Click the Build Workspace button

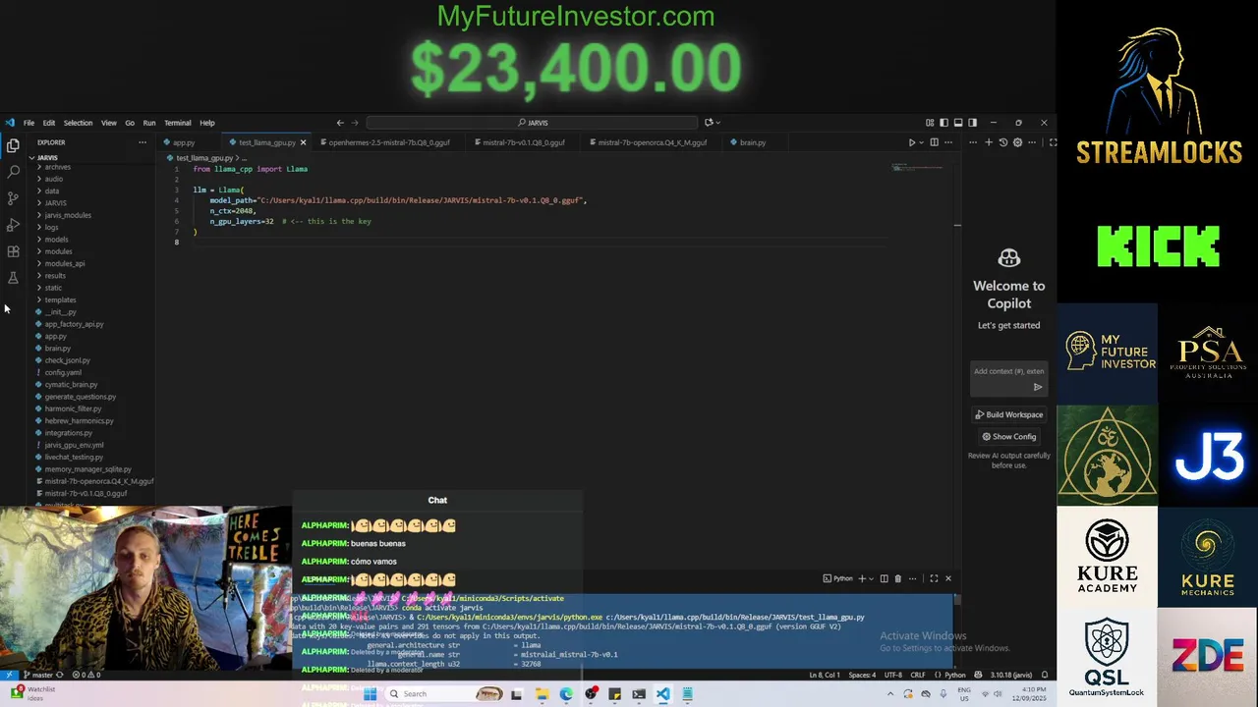pos(1008,414)
